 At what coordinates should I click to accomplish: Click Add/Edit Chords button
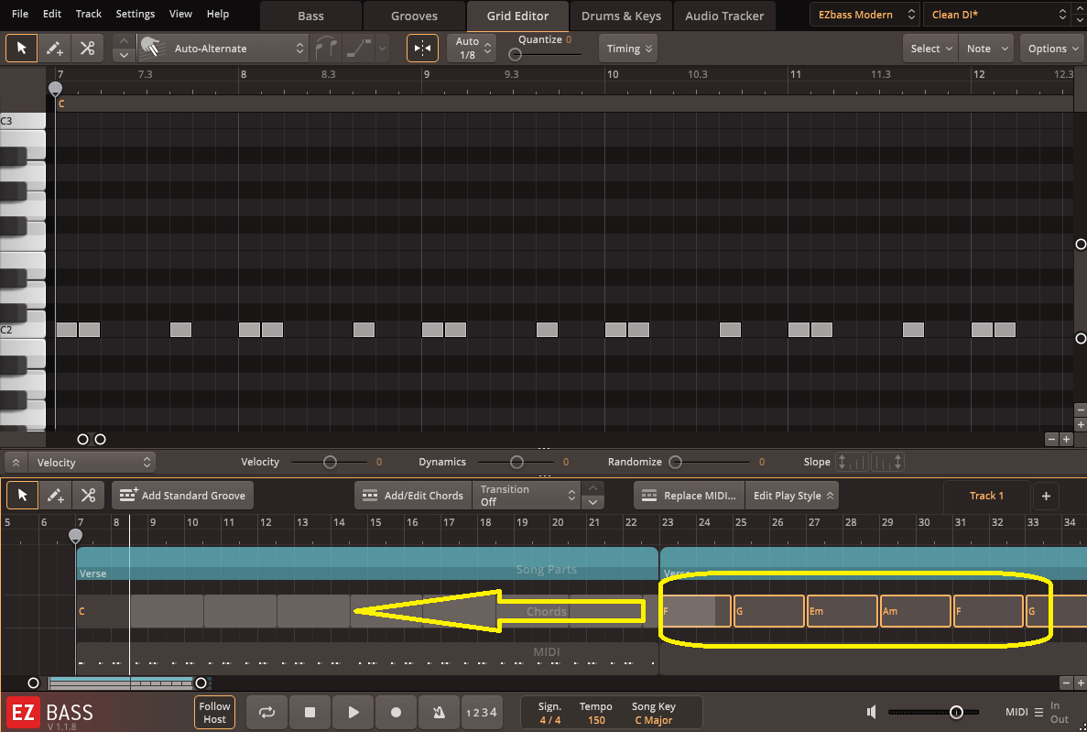click(413, 496)
